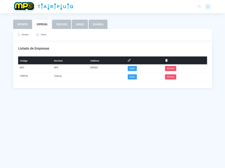The height and width of the screenshot is (168, 225).
Task: Click the Código column header
Action: point(24,61)
